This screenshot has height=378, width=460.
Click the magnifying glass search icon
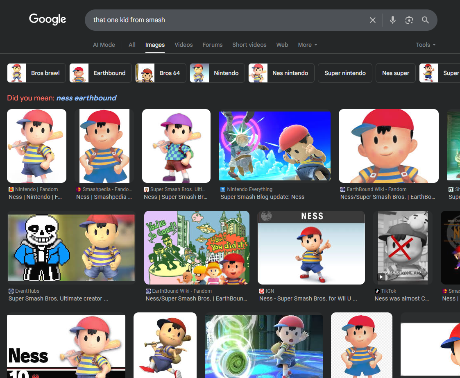pos(425,20)
